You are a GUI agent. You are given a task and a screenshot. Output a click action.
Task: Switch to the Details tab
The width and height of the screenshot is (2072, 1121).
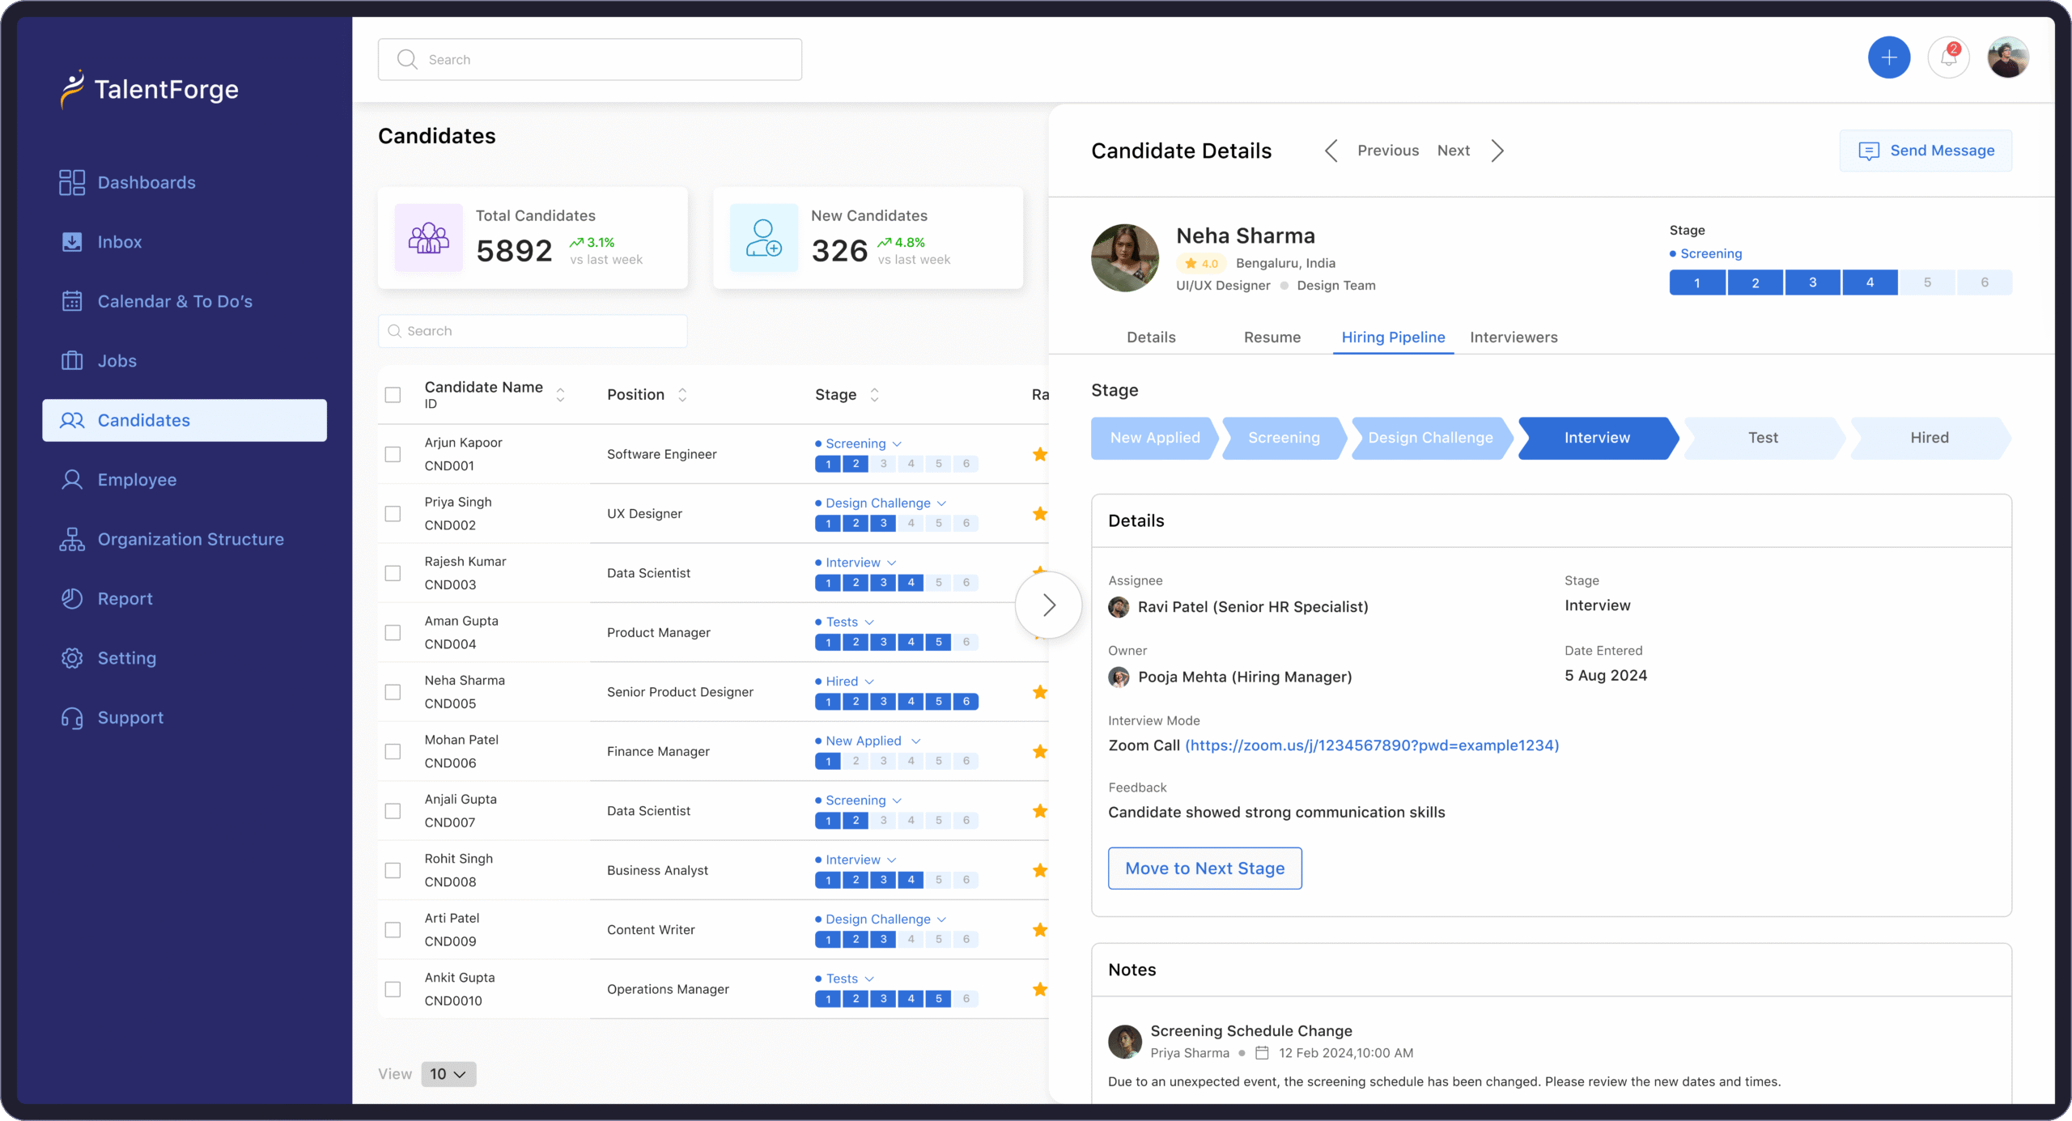point(1151,337)
